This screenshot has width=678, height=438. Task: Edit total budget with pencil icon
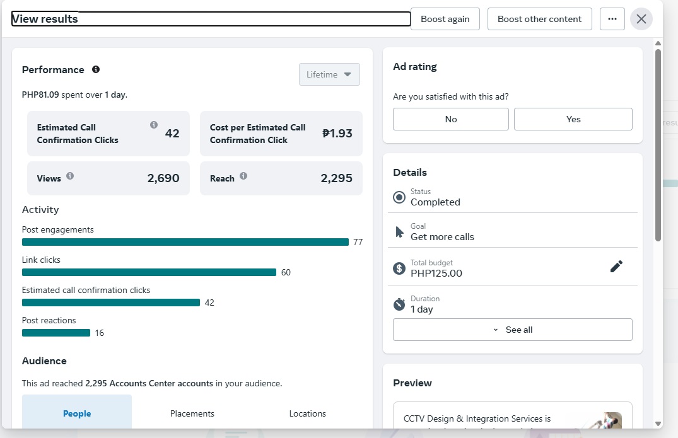tap(616, 267)
